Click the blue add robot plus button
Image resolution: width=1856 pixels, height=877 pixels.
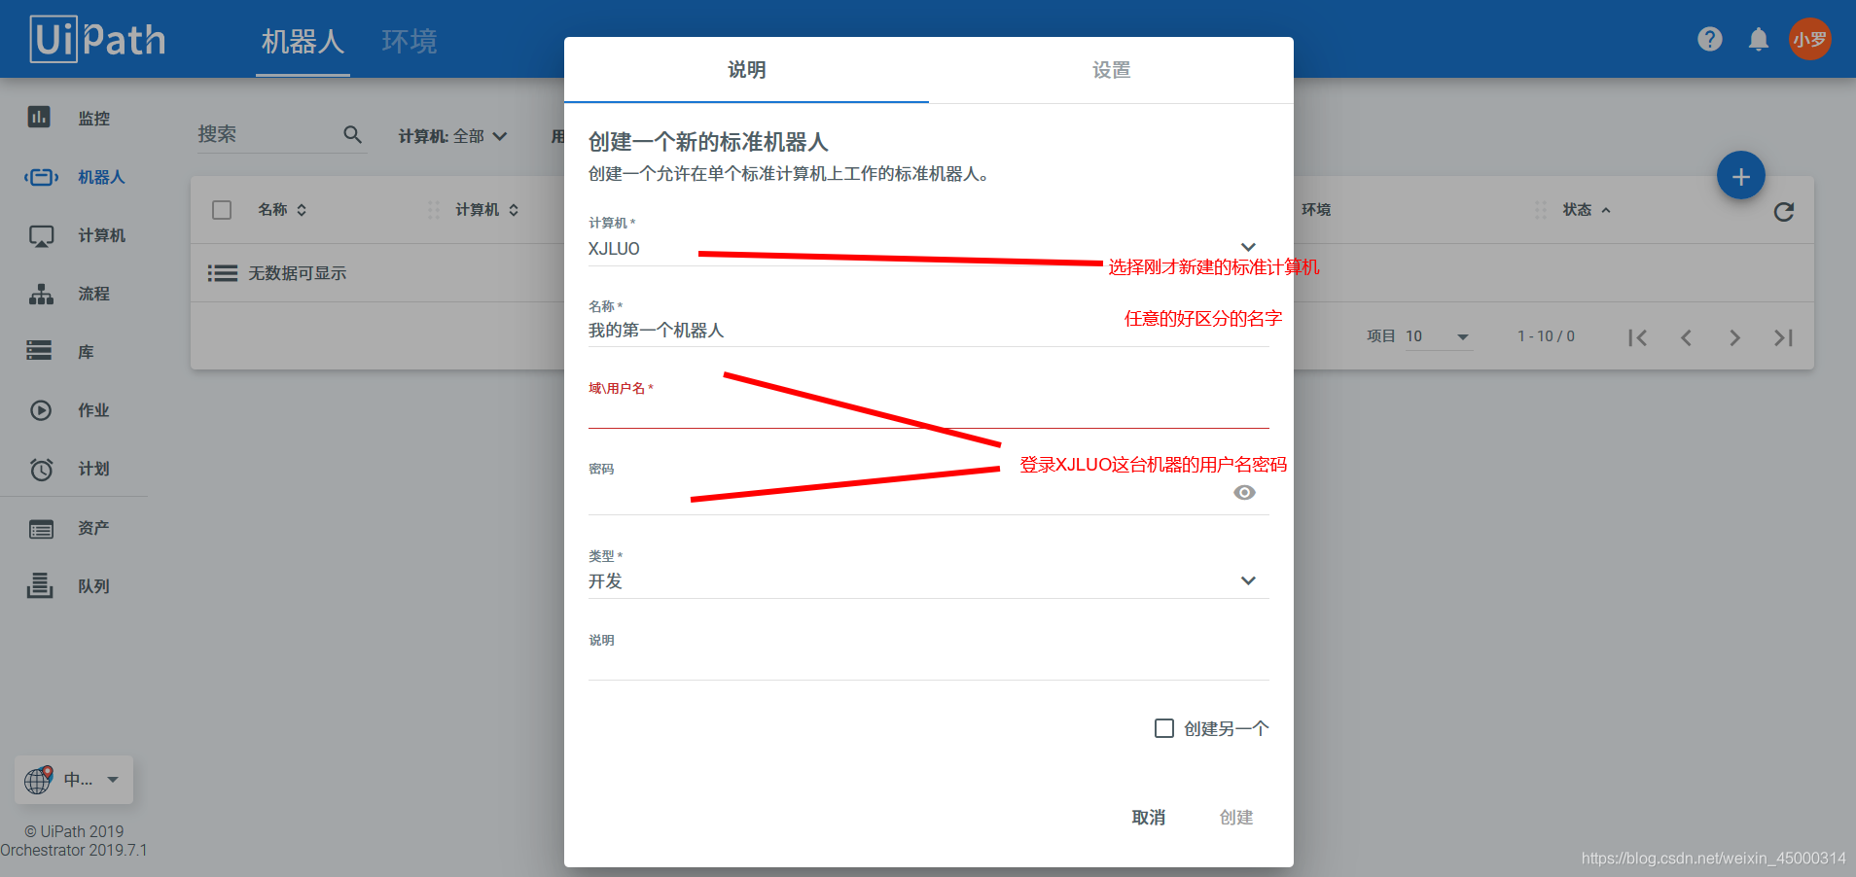pyautogui.click(x=1740, y=176)
